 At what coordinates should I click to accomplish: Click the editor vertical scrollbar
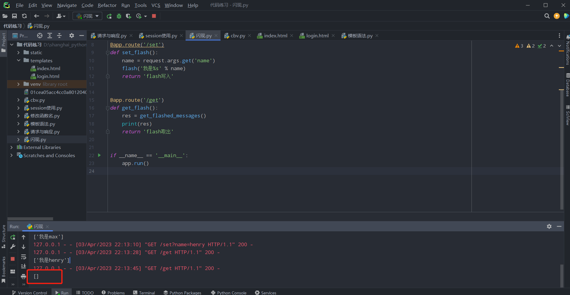[562, 149]
